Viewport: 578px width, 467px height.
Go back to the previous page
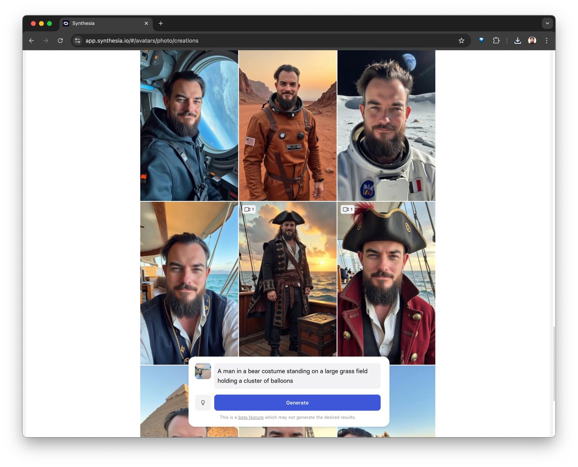(x=31, y=41)
